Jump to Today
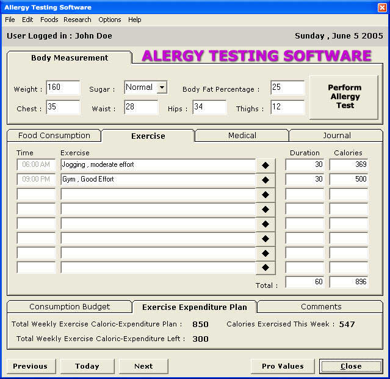Viewport: 390px width, 379px height. (x=87, y=366)
